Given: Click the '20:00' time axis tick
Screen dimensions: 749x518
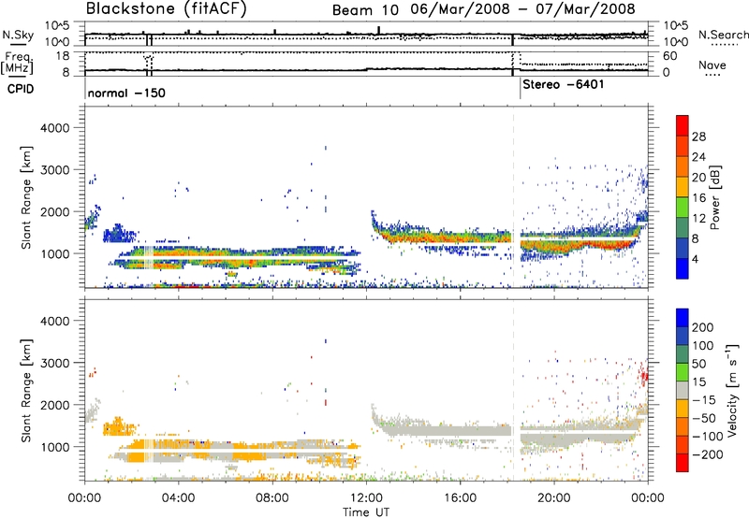Looking at the screenshot, I should pyautogui.click(x=553, y=498).
